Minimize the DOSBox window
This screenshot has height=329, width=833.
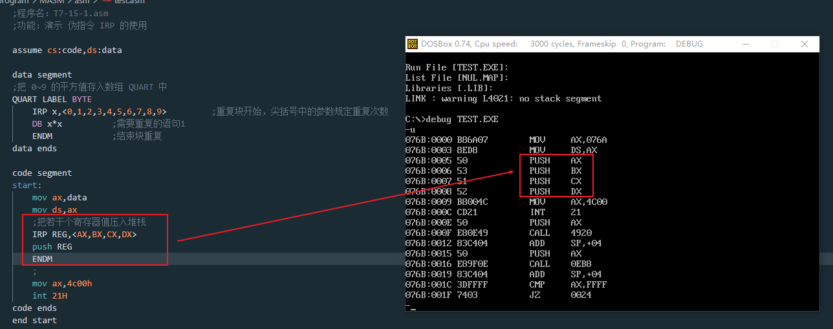[745, 44]
